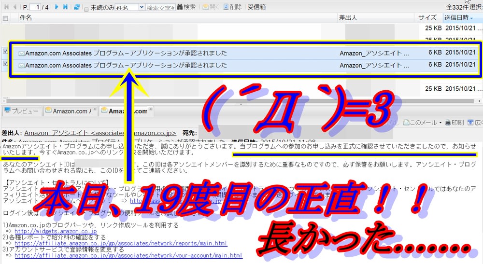Viewport: 483px width, 264px height.
Task: Click sender Amazon_アソシエイト in second mail row
Action: pos(374,65)
